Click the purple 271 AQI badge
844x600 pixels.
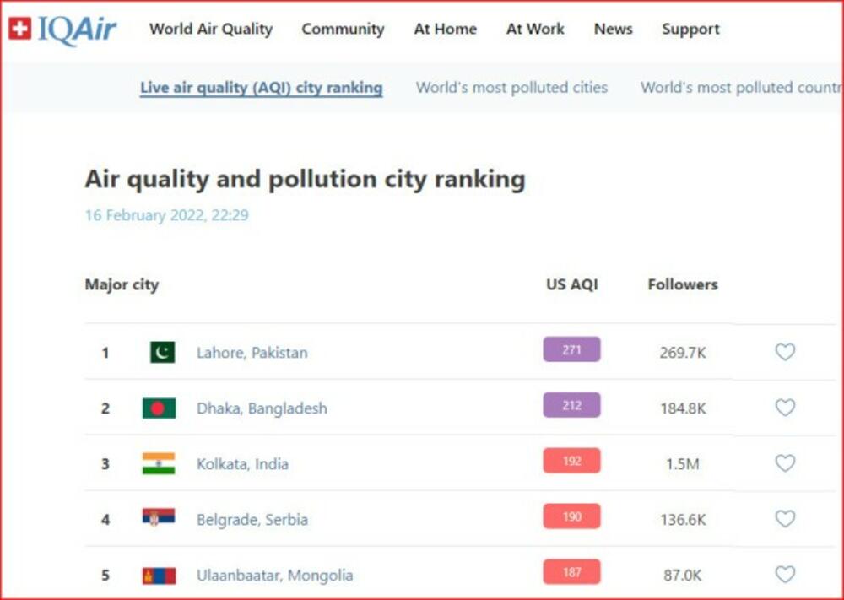(x=571, y=349)
